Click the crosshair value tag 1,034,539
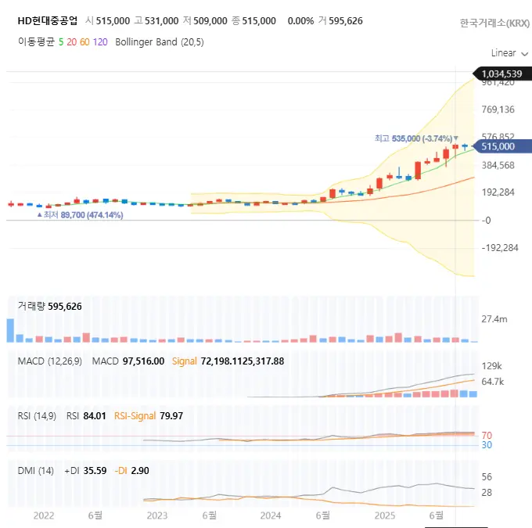532x528 pixels. pos(502,74)
